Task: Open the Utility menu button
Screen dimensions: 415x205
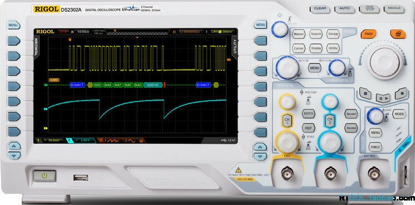Action: tap(333, 48)
